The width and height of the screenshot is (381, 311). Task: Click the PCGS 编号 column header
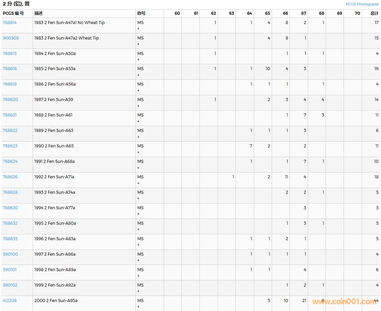tap(13, 13)
